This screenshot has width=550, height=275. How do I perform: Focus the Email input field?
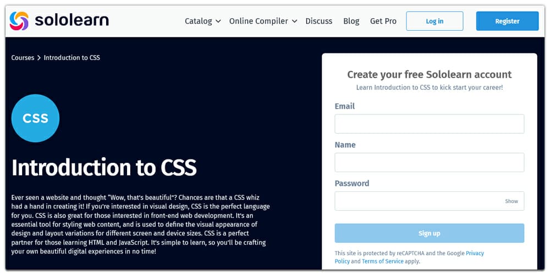tap(429, 124)
